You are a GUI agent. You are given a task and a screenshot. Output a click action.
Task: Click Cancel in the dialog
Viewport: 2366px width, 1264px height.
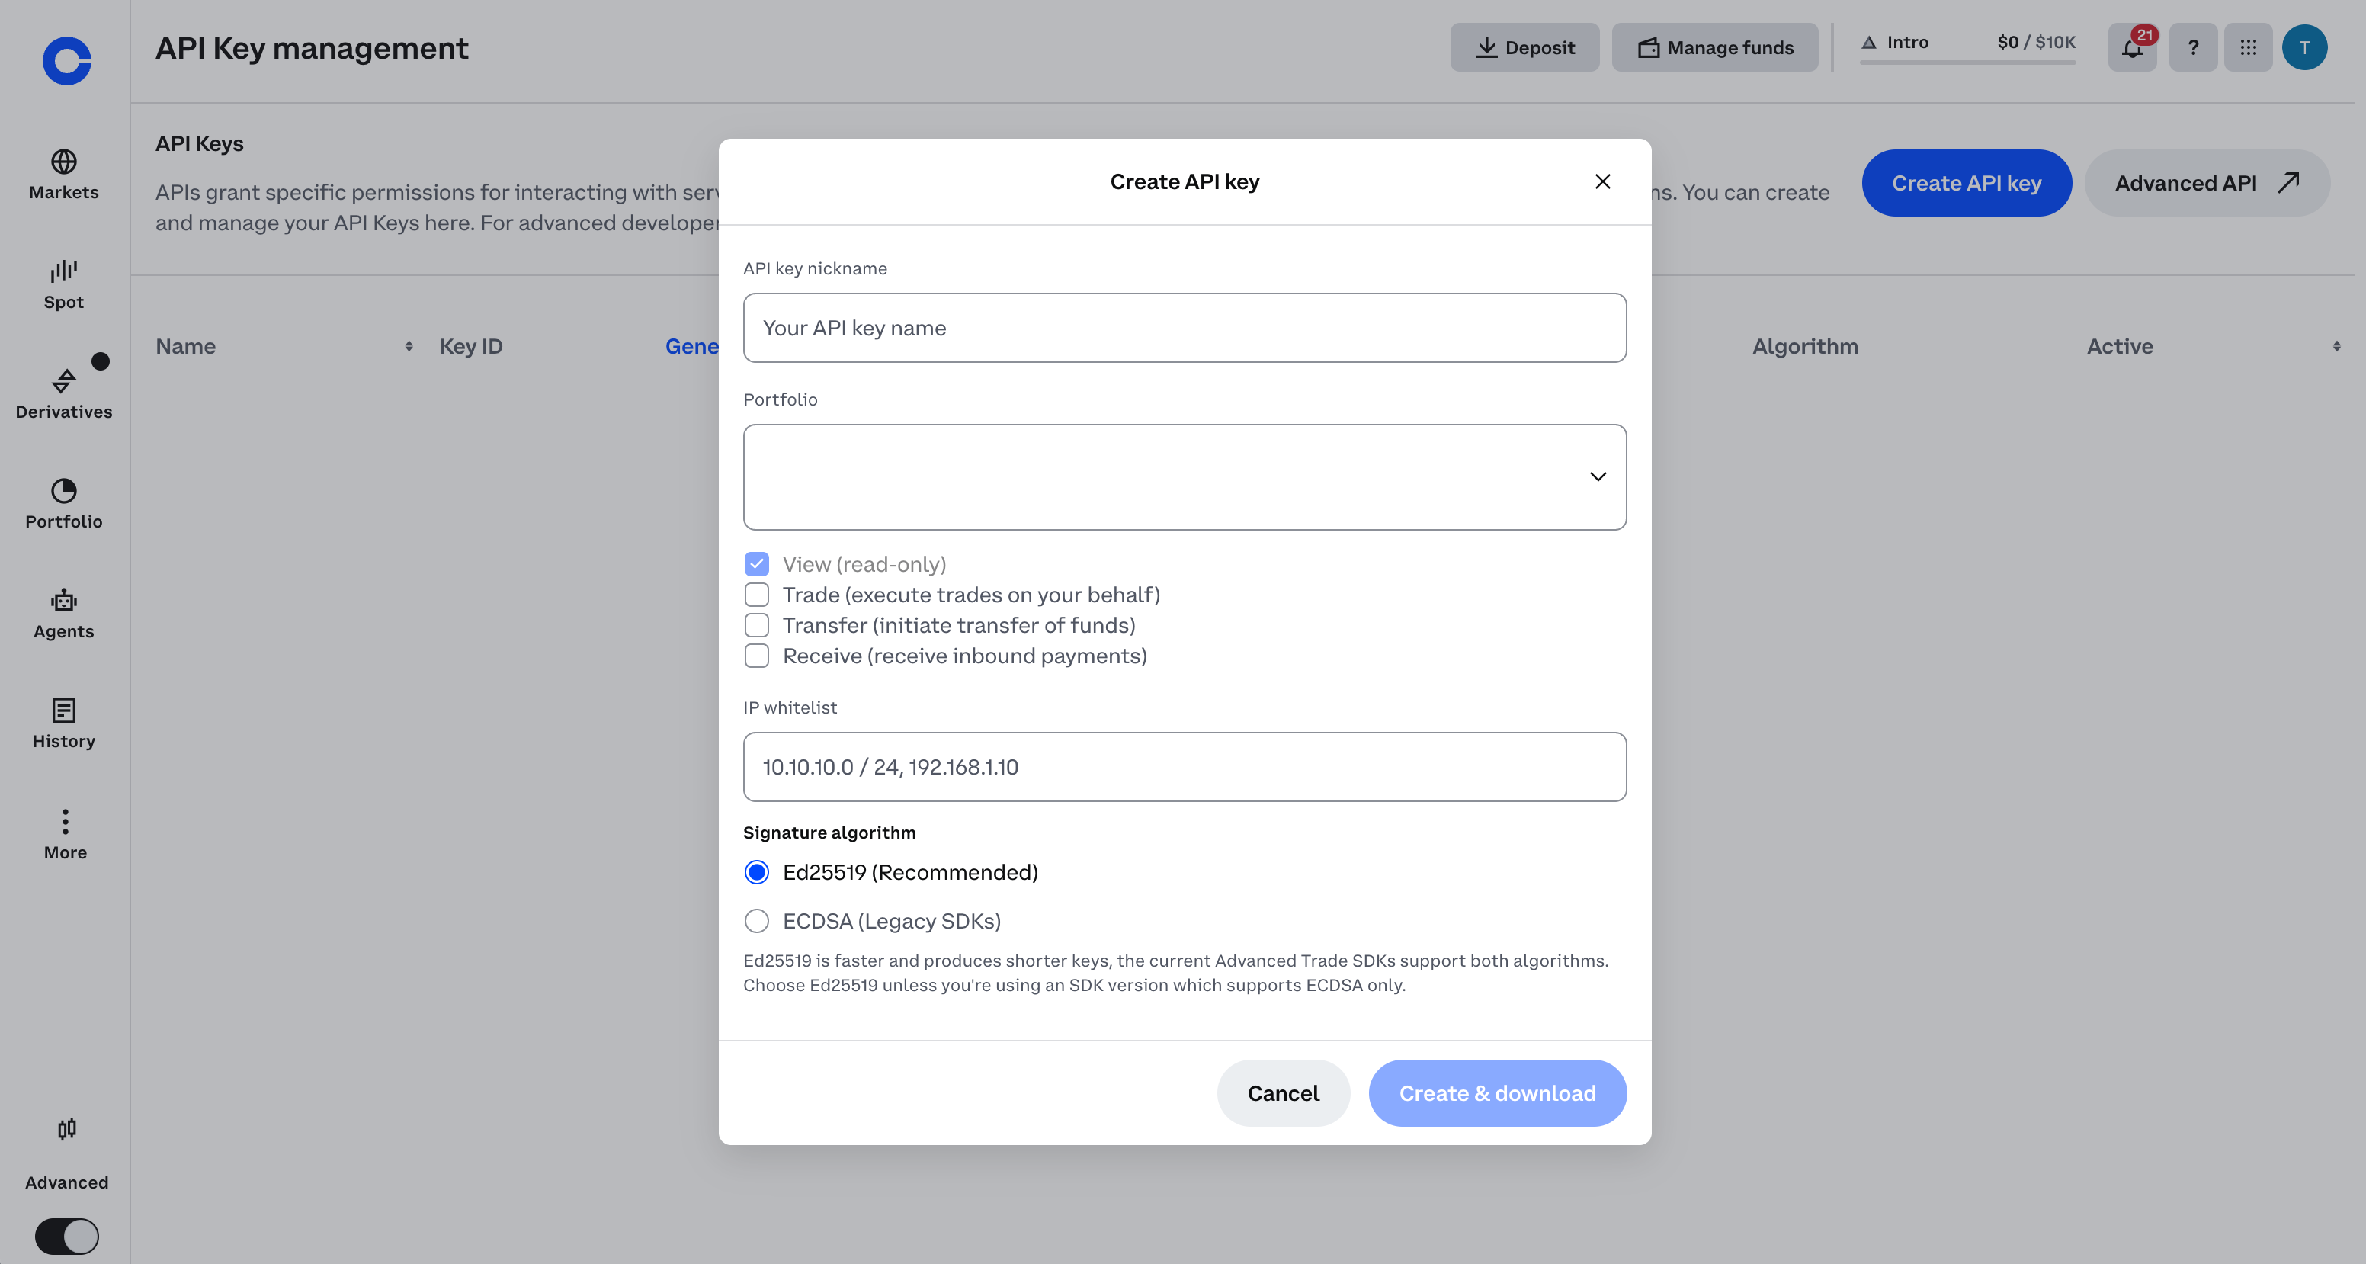(x=1283, y=1093)
